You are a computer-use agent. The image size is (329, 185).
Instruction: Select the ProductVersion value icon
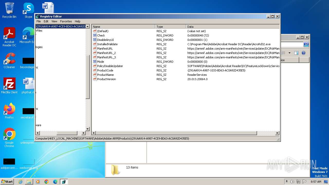pos(95,79)
